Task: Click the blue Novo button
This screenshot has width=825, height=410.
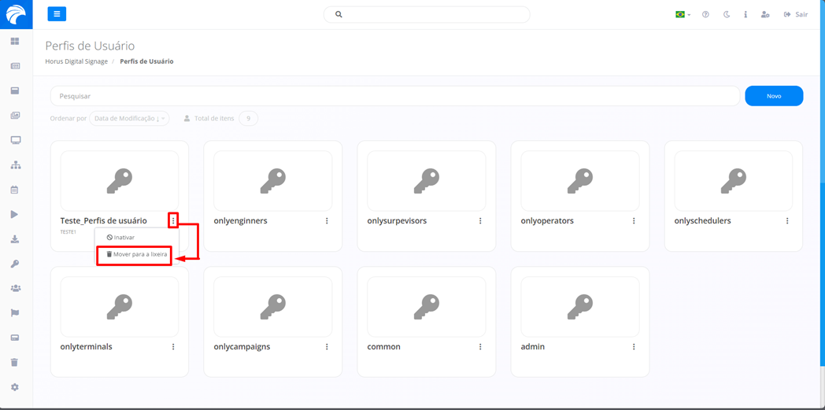Action: pos(774,96)
